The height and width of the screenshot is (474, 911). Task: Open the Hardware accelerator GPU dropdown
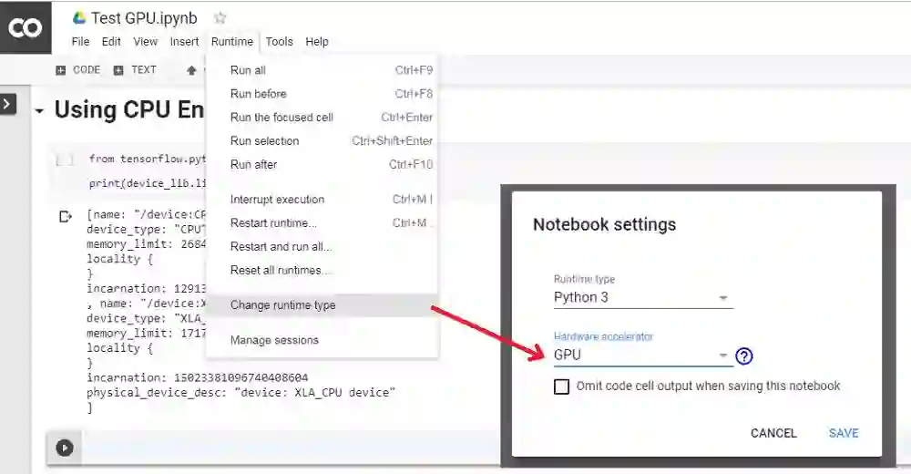tap(642, 355)
